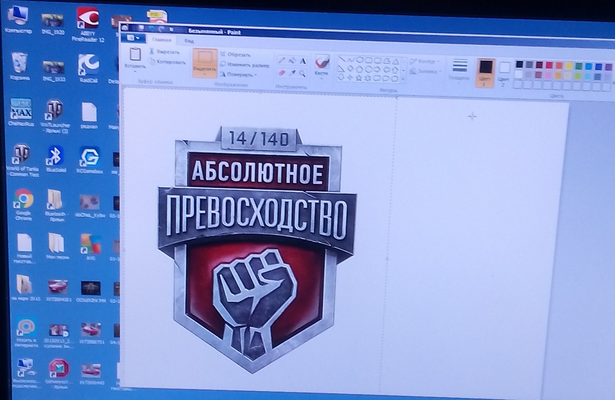Pick the line shape in Shapes gallery
The width and height of the screenshot is (615, 400).
(x=342, y=60)
